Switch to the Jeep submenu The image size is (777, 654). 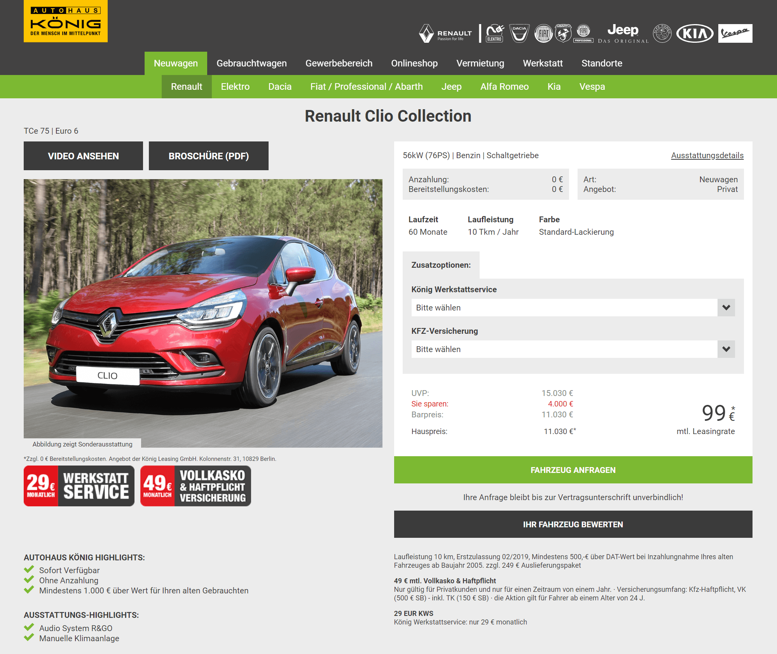[451, 87]
